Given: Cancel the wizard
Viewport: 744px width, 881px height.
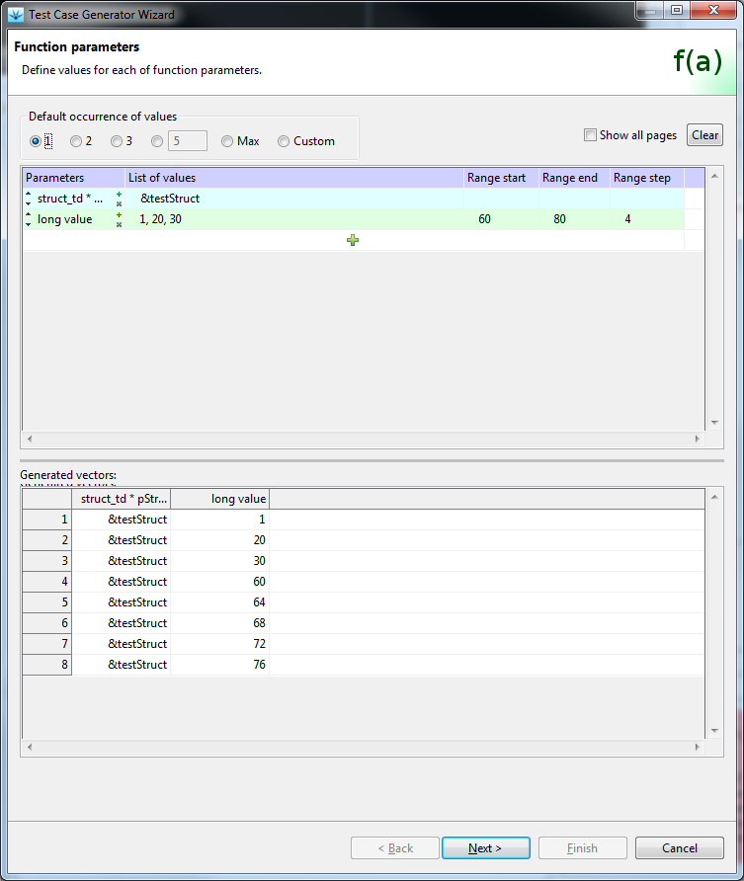Looking at the screenshot, I should pos(679,847).
